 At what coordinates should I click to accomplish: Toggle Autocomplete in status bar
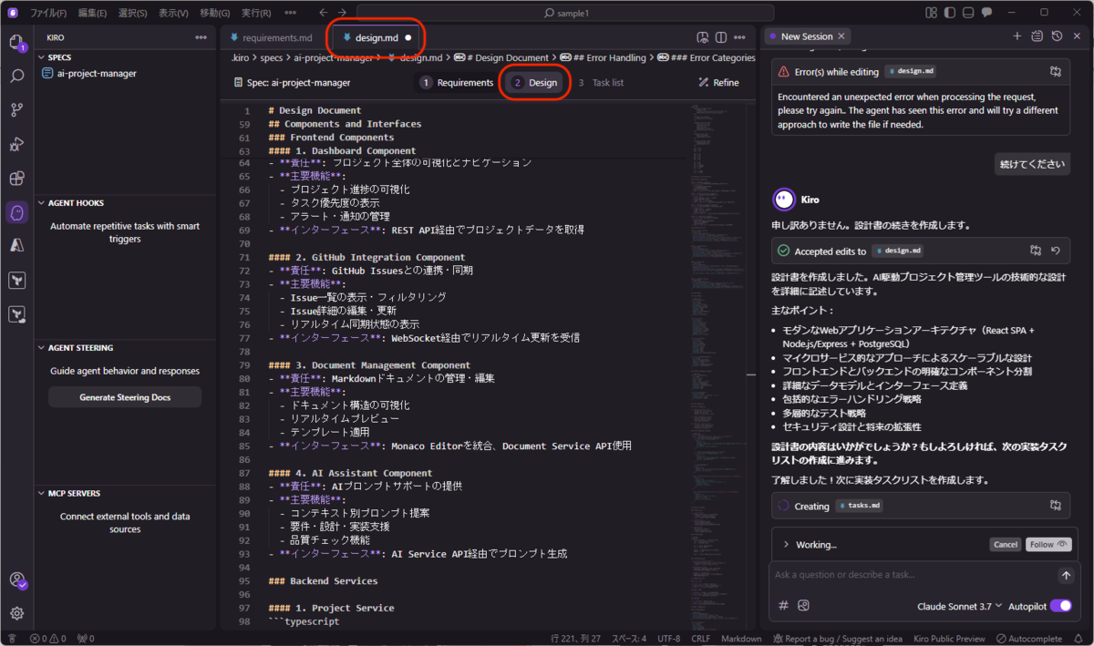[1028, 638]
